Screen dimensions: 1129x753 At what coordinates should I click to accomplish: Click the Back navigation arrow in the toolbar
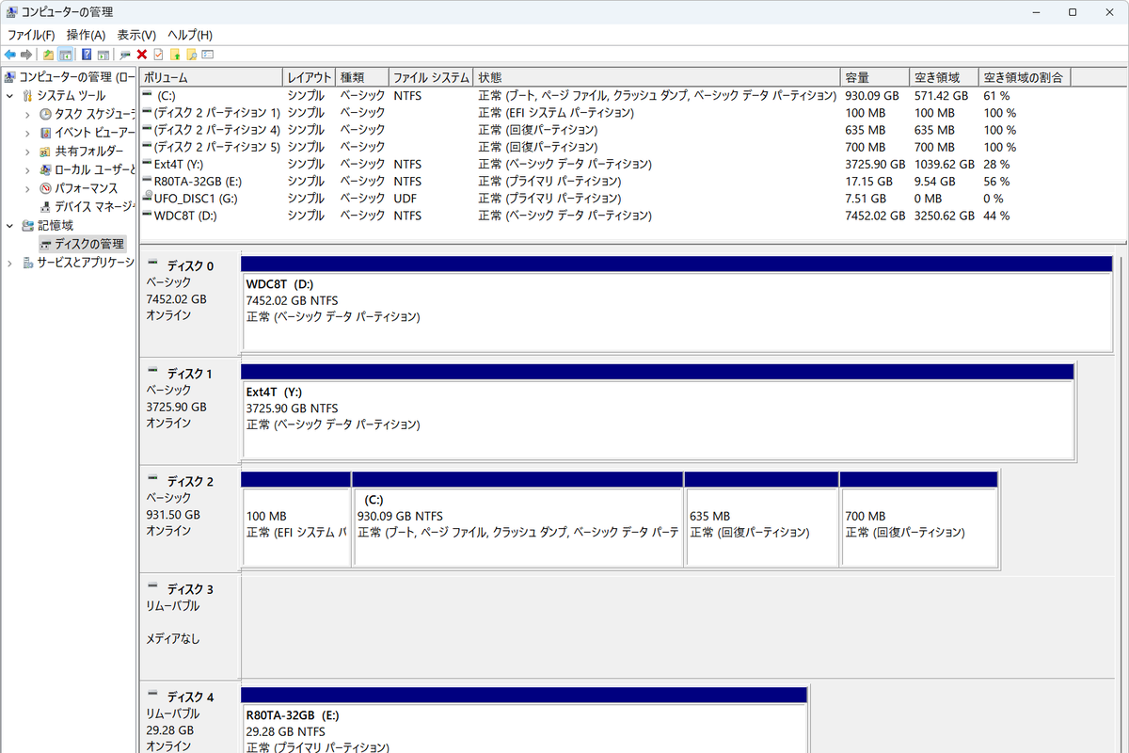pos(9,54)
